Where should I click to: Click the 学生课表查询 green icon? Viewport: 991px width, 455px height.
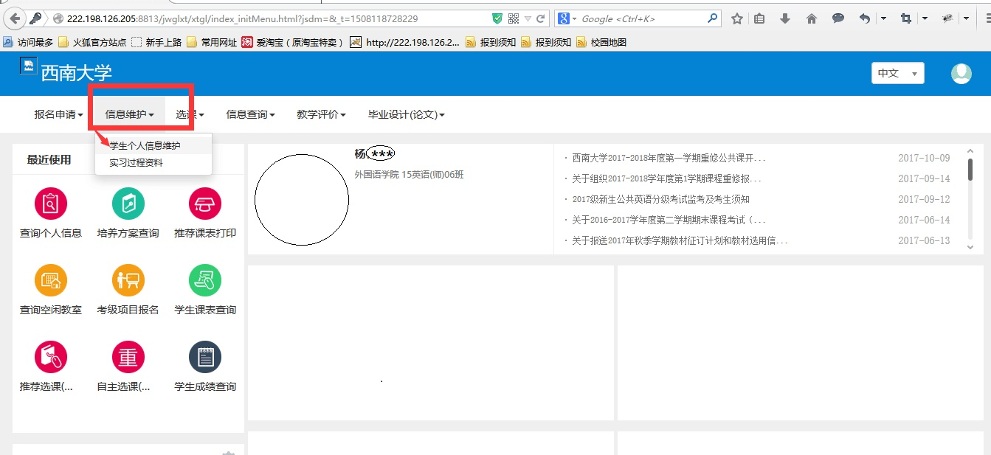point(205,280)
